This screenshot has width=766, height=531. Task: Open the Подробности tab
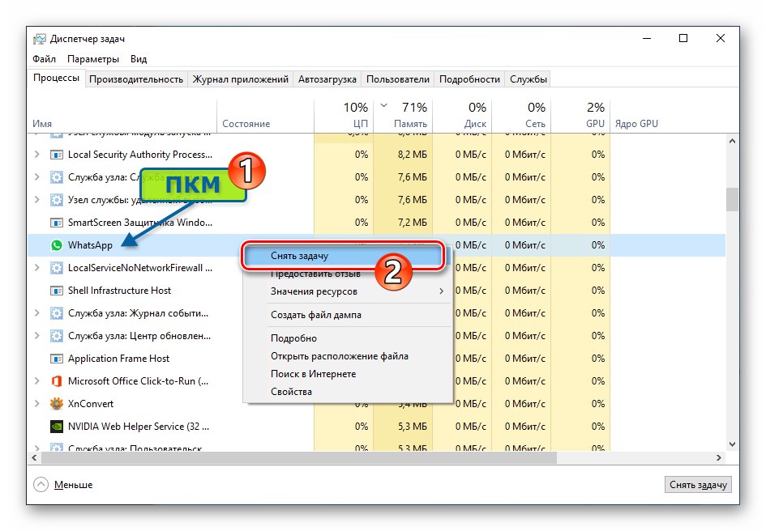pos(469,79)
